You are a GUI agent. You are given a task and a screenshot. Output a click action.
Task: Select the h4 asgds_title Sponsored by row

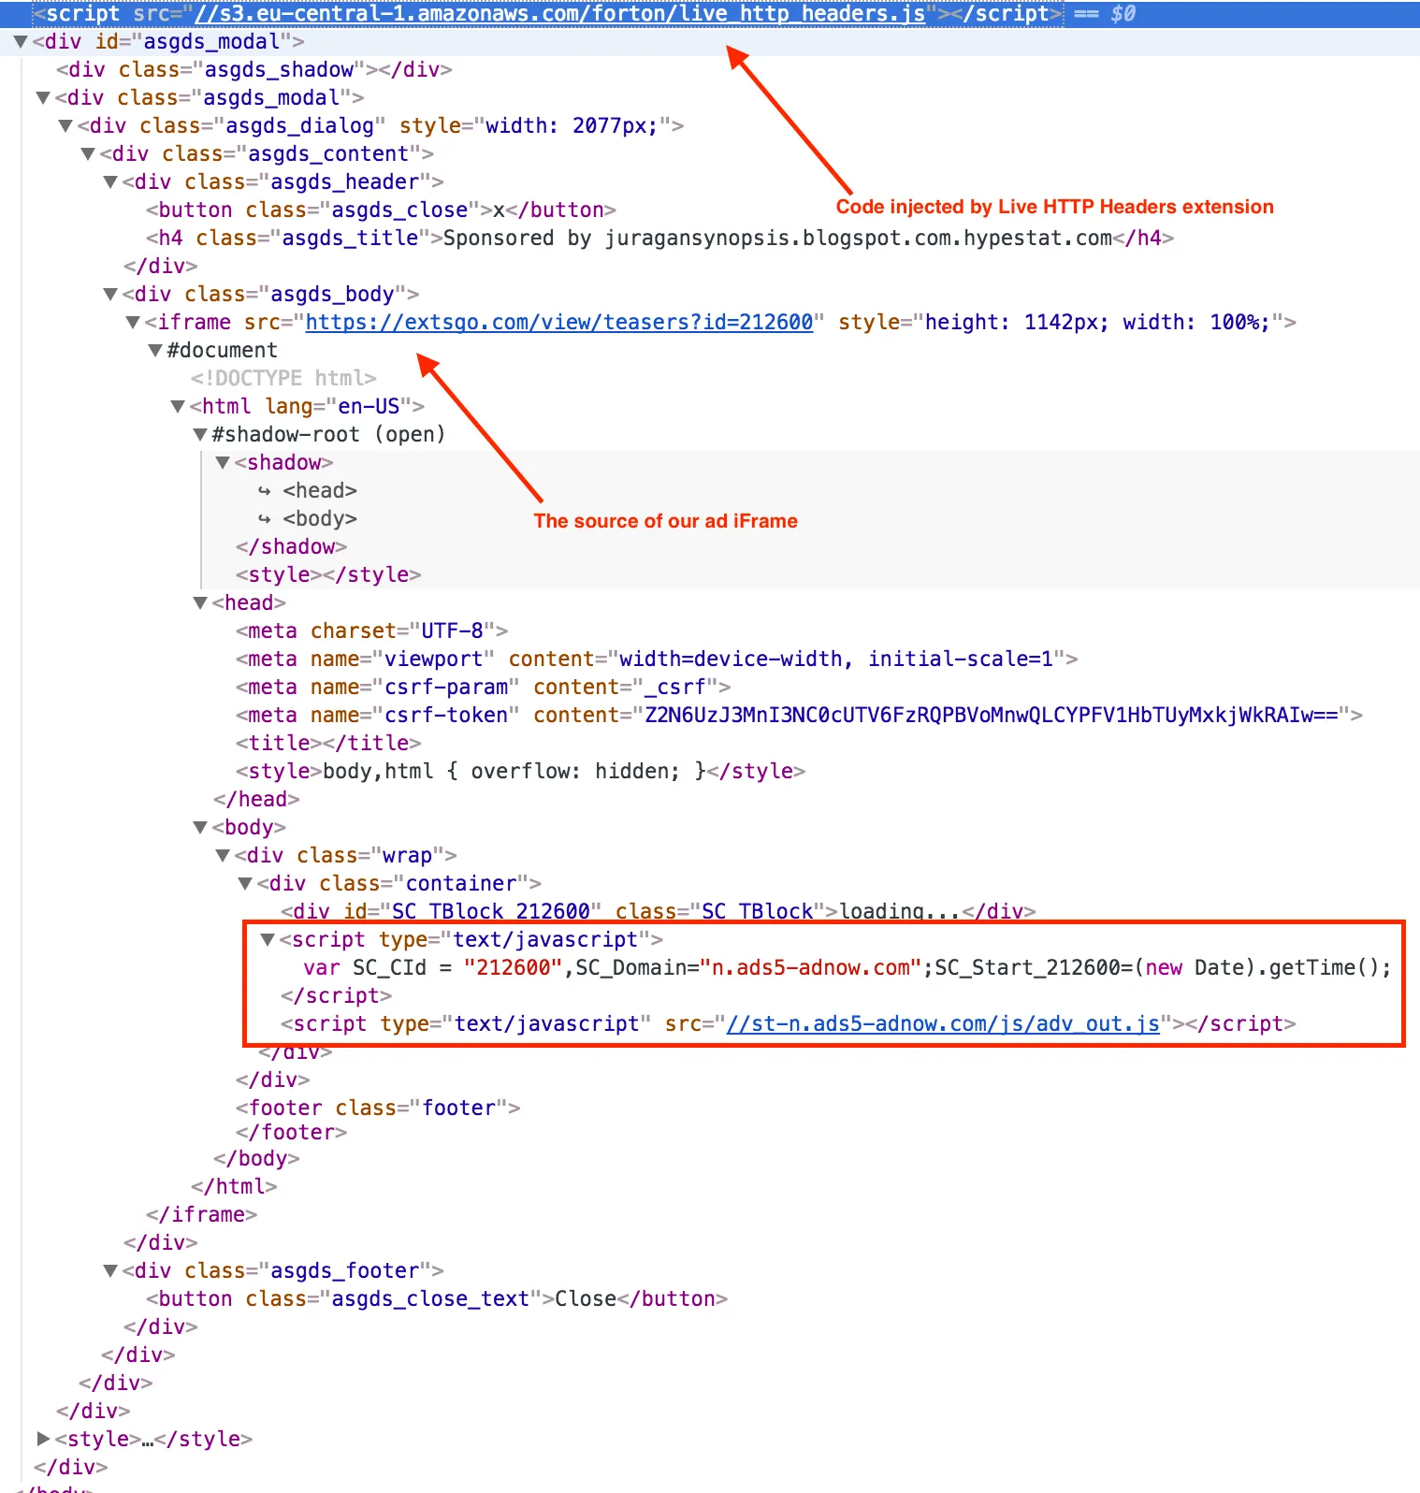659,239
